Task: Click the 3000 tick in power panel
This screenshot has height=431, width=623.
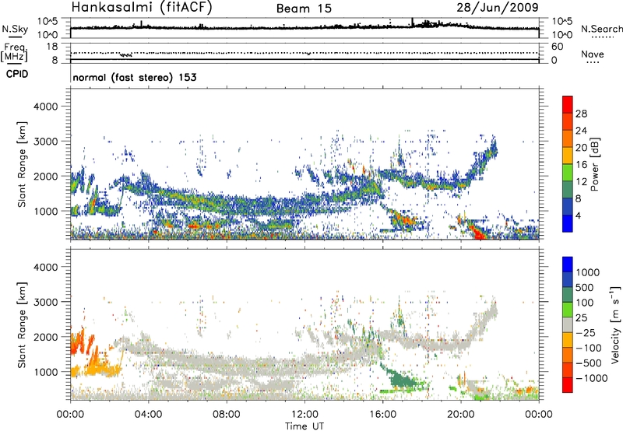Action: click(x=45, y=142)
